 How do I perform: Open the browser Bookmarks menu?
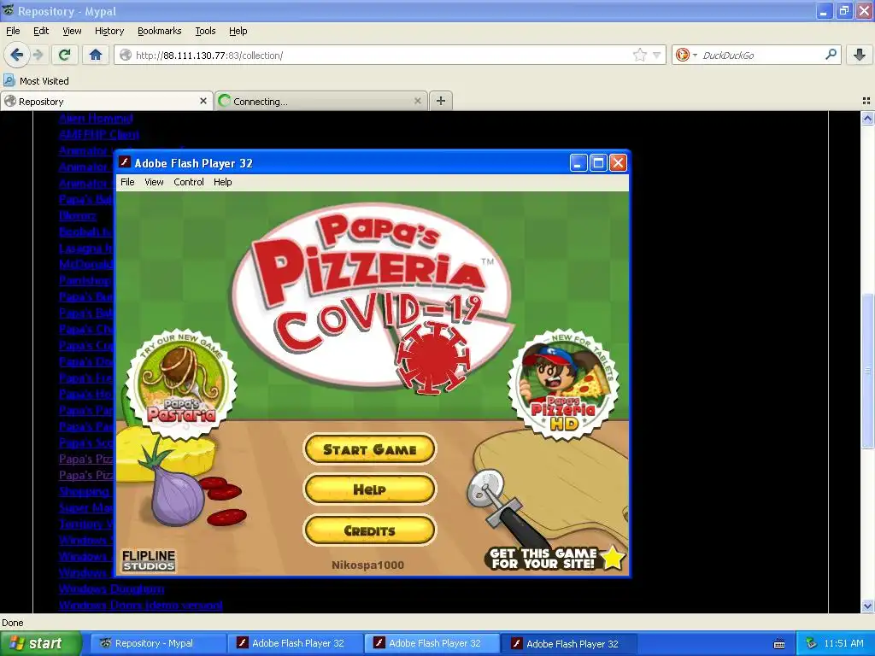(x=159, y=31)
